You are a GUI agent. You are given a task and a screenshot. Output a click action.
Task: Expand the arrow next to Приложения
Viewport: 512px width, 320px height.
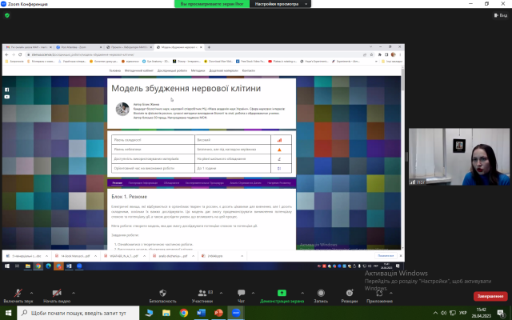pyautogui.click(x=391, y=293)
